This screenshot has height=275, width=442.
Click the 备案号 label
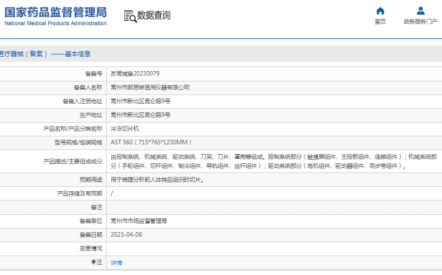(x=93, y=74)
